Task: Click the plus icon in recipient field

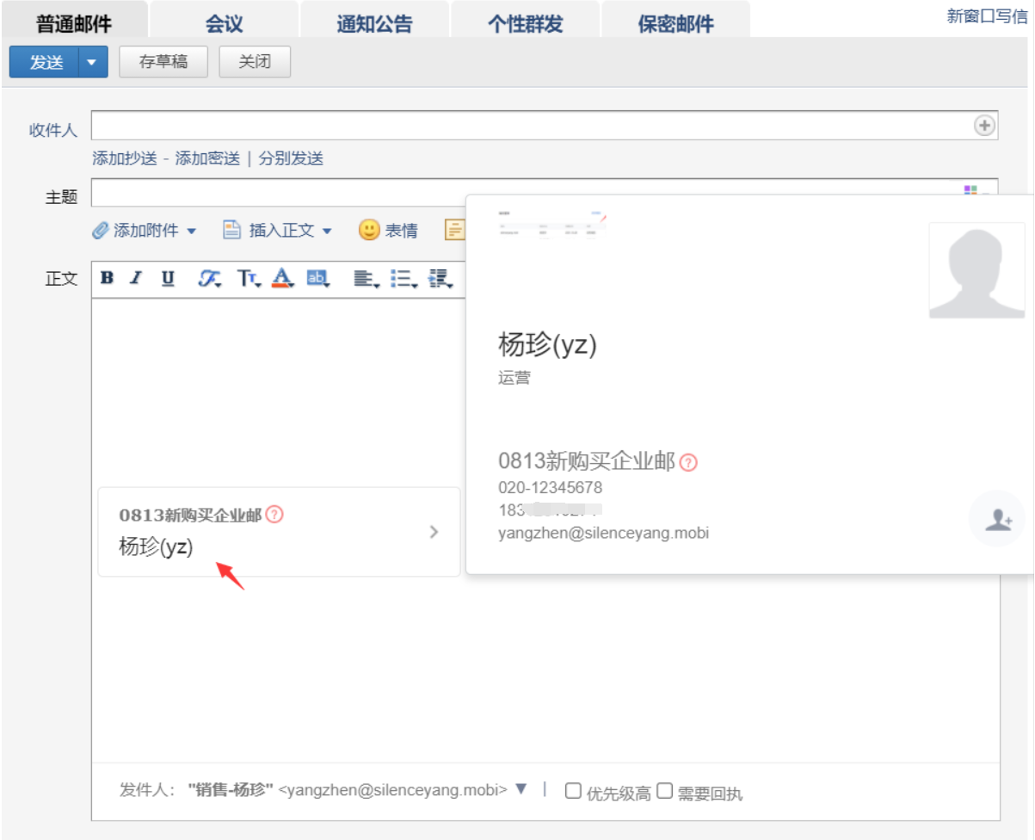Action: pos(984,126)
